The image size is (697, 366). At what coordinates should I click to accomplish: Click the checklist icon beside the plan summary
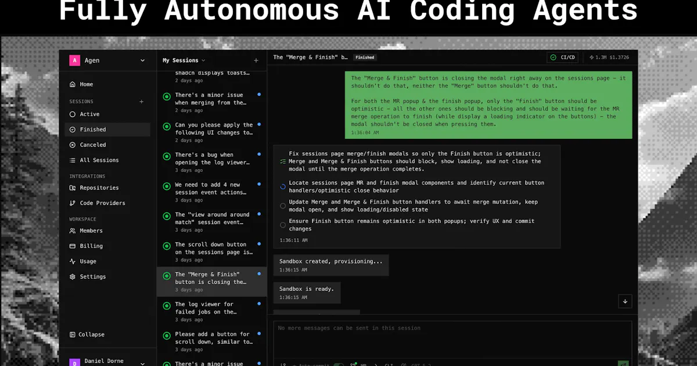[x=282, y=162]
